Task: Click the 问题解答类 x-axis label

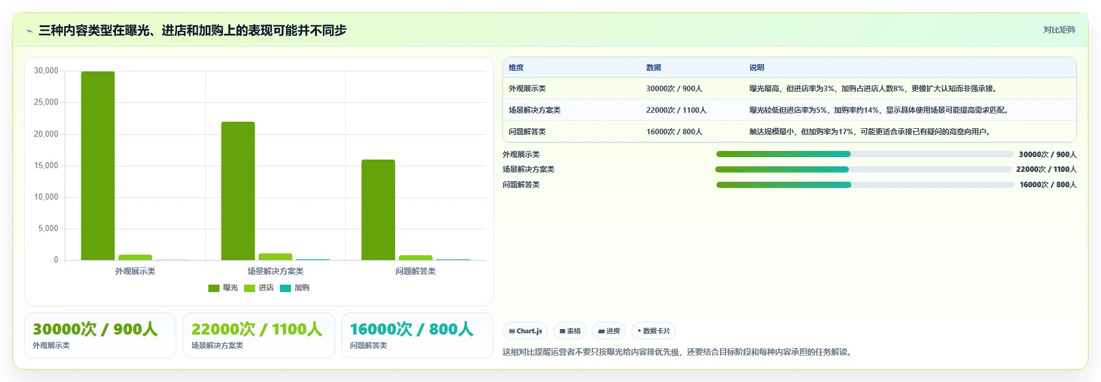Action: coord(415,271)
